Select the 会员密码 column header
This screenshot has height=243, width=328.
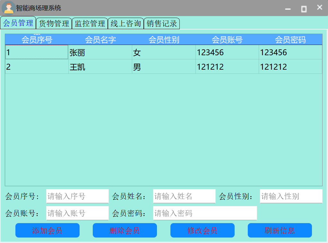pyautogui.click(x=290, y=39)
